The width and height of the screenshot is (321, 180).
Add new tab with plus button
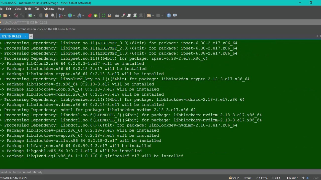click(x=31, y=36)
